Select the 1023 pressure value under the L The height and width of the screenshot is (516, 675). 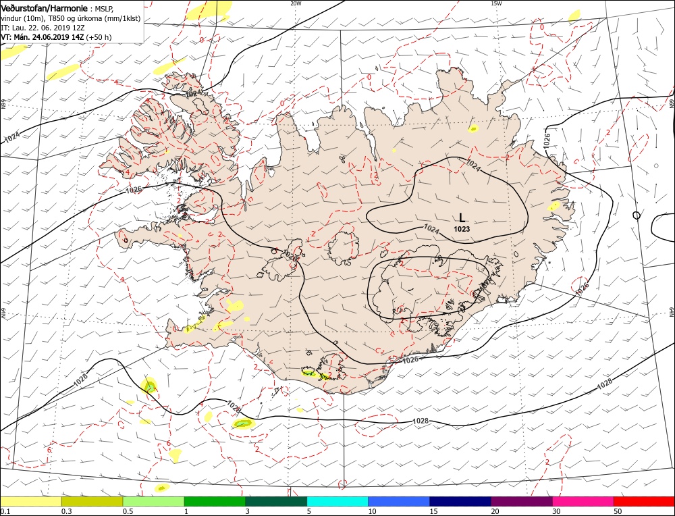(x=462, y=229)
